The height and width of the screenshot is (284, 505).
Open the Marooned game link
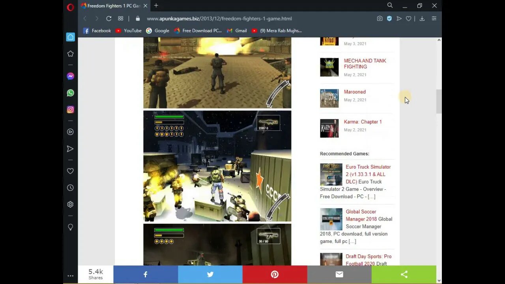tap(355, 92)
